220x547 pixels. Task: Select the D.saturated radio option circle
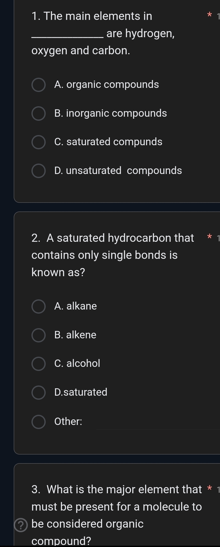point(39,392)
